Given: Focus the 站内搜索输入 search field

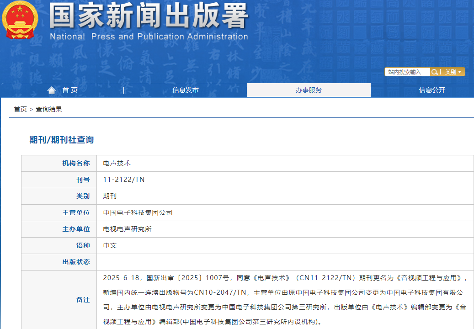Looking at the screenshot, I should 408,72.
